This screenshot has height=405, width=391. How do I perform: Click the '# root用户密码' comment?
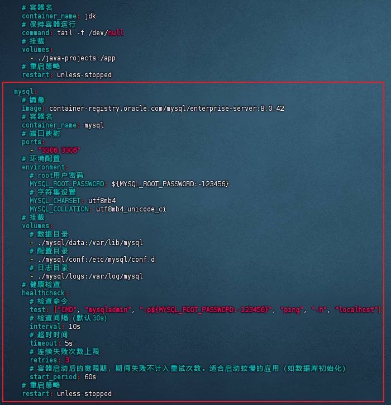(x=56, y=176)
